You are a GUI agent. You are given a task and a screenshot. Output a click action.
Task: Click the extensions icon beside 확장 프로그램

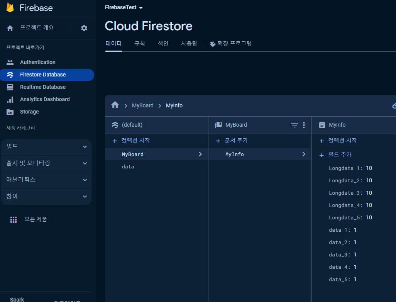point(213,44)
